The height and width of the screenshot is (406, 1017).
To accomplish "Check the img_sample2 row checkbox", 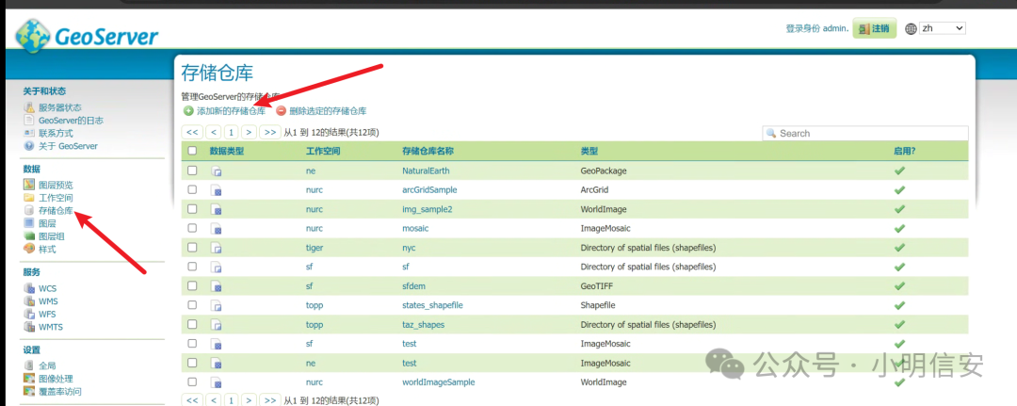I will click(192, 209).
